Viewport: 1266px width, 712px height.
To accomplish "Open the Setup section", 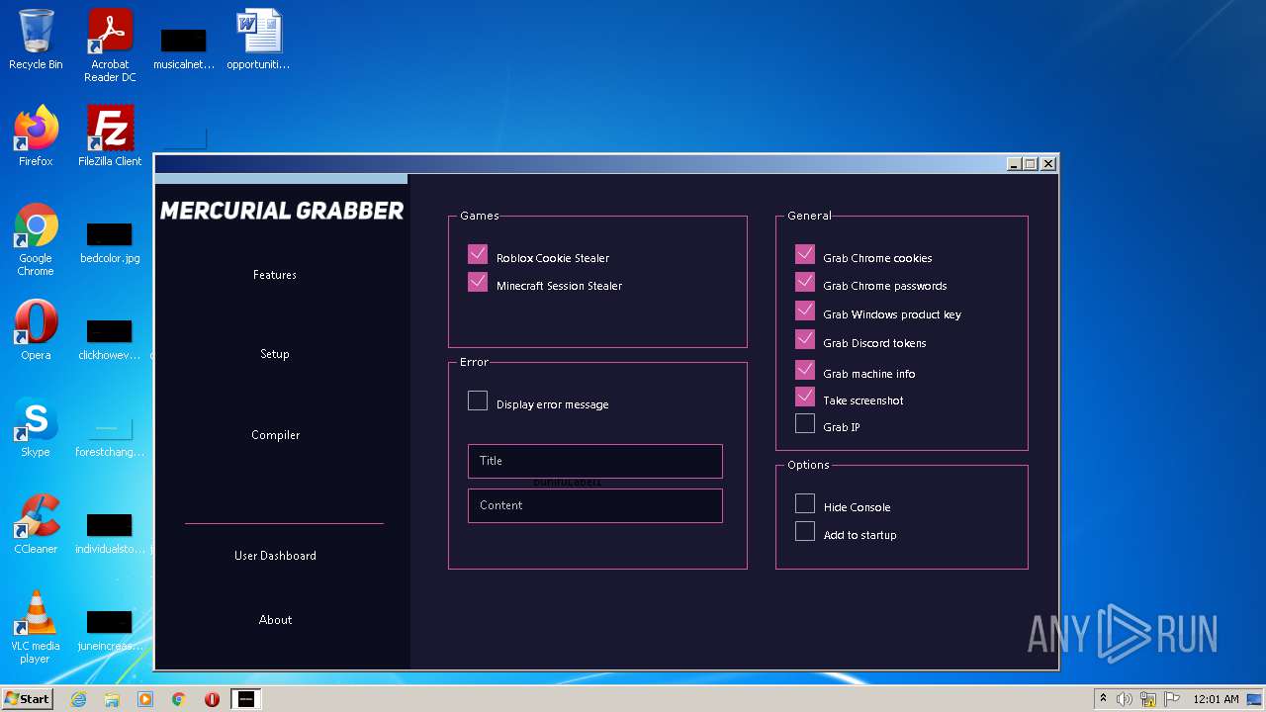I will pos(275,354).
